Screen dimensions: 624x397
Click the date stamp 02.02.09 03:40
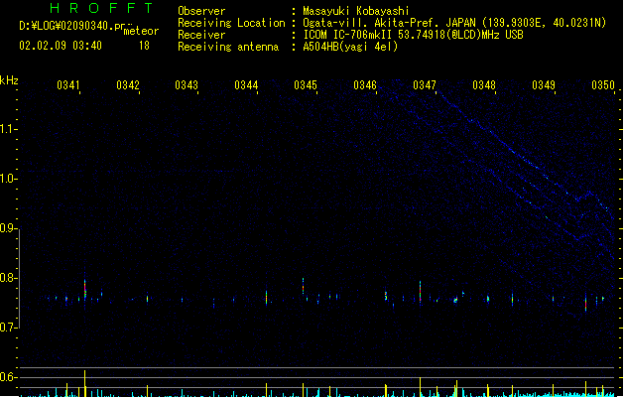(x=61, y=46)
